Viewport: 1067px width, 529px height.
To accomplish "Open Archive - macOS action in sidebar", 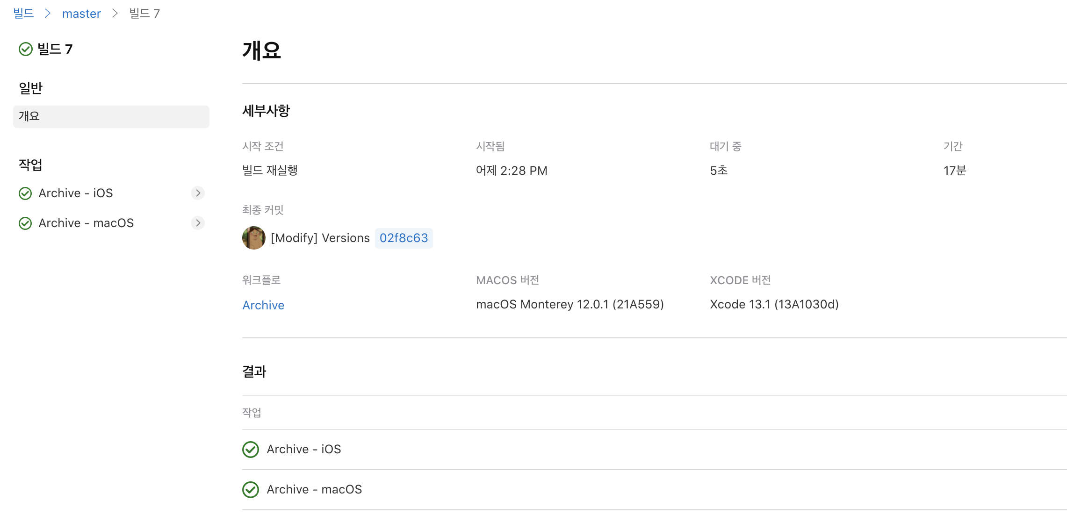I will (x=86, y=223).
